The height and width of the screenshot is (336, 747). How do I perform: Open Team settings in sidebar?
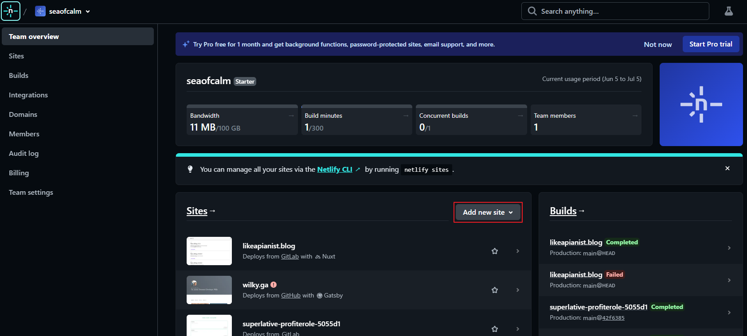pyautogui.click(x=31, y=192)
